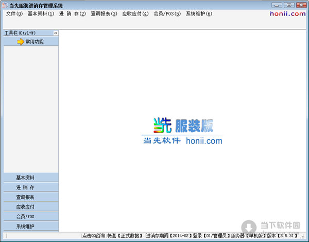Maximize the application window
Screen dimensions: 309x242
click(x=289, y=5)
